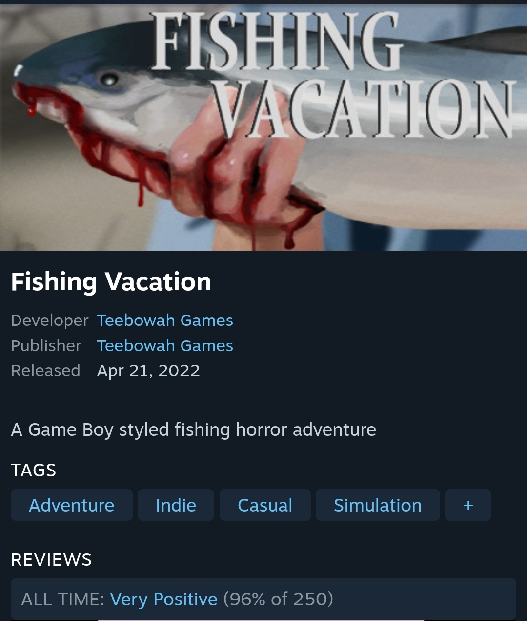This screenshot has height=621, width=527.
Task: Select the Simulation tag
Action: pos(378,505)
